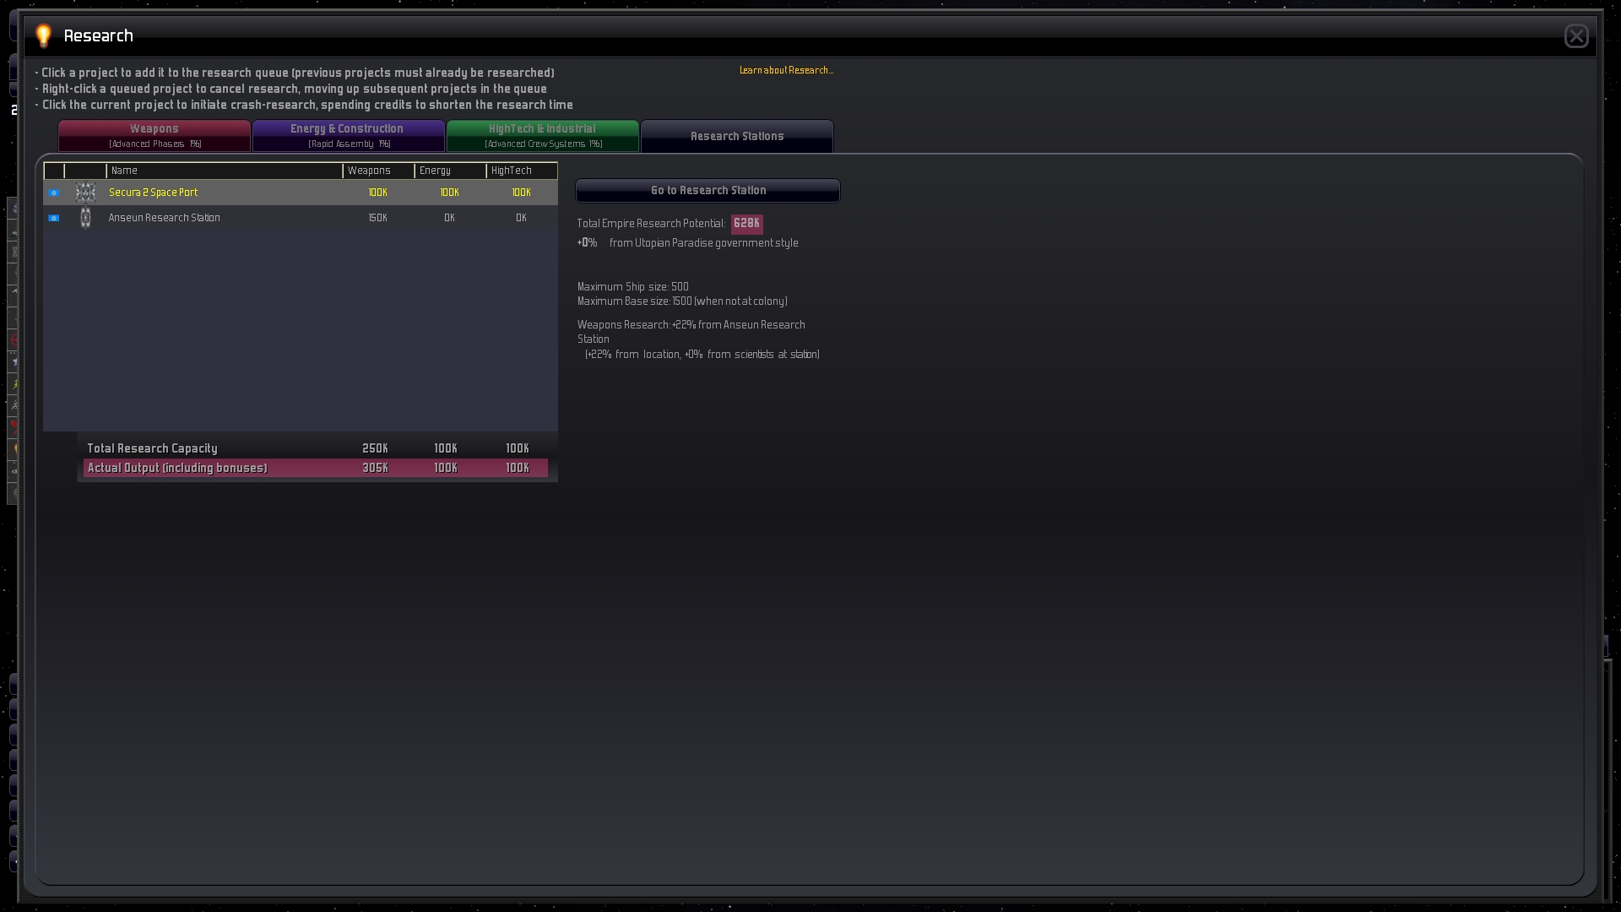Click the Secura 2 Space Port station icon

tap(85, 193)
